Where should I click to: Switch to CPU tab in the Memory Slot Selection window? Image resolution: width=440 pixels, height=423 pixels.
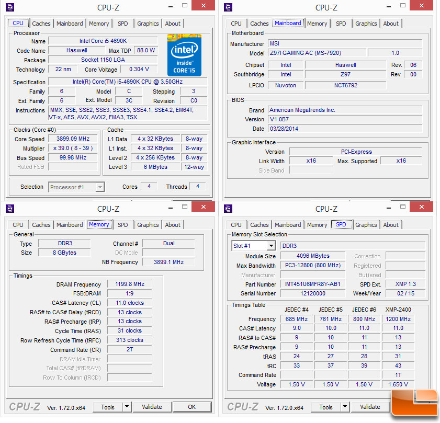(x=236, y=225)
